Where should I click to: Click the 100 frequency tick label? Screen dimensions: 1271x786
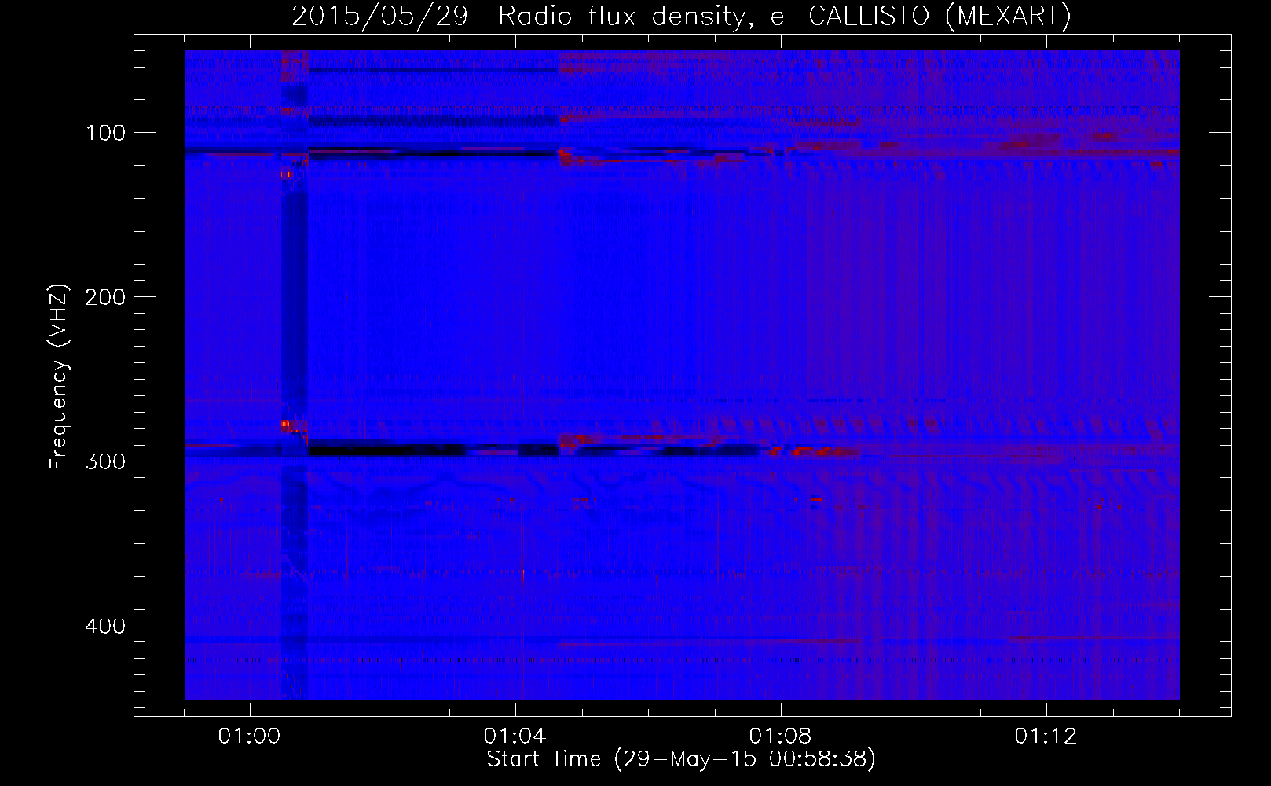tap(106, 133)
